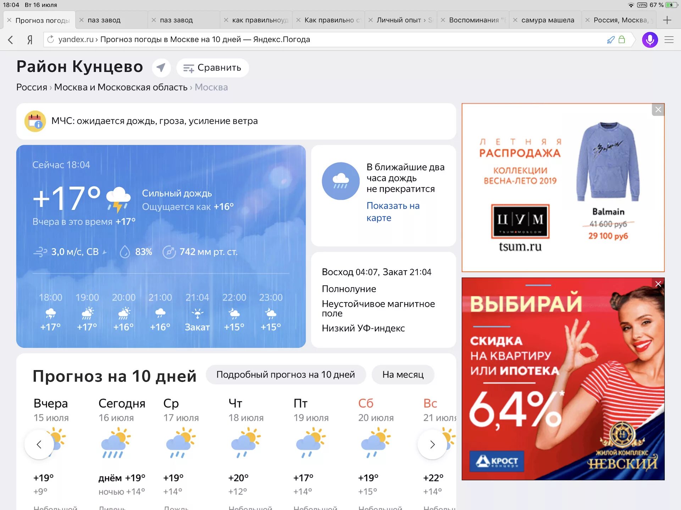The width and height of the screenshot is (681, 510).
Task: Click the humidity droplet icon
Action: (x=124, y=252)
